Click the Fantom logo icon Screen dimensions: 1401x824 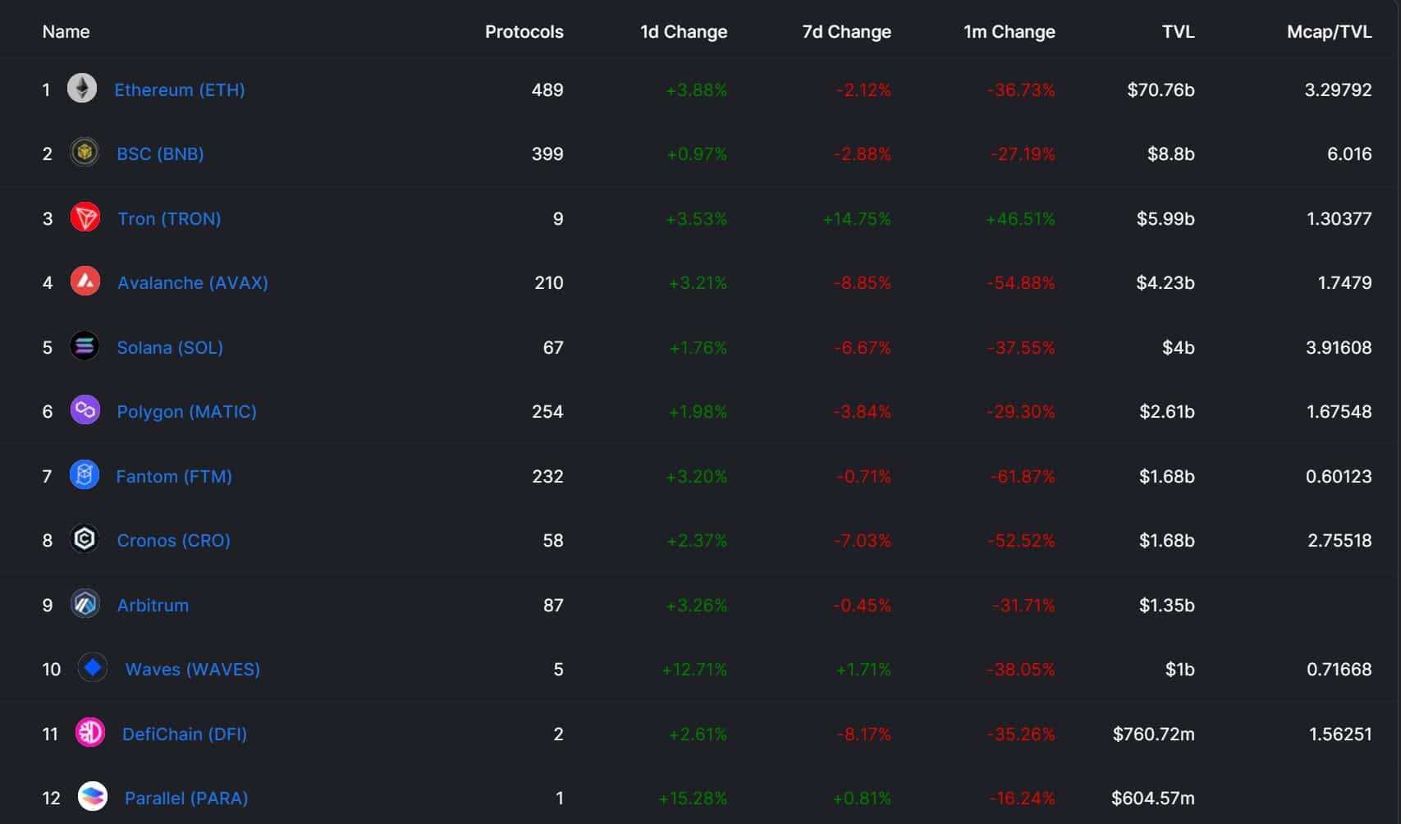tap(84, 475)
